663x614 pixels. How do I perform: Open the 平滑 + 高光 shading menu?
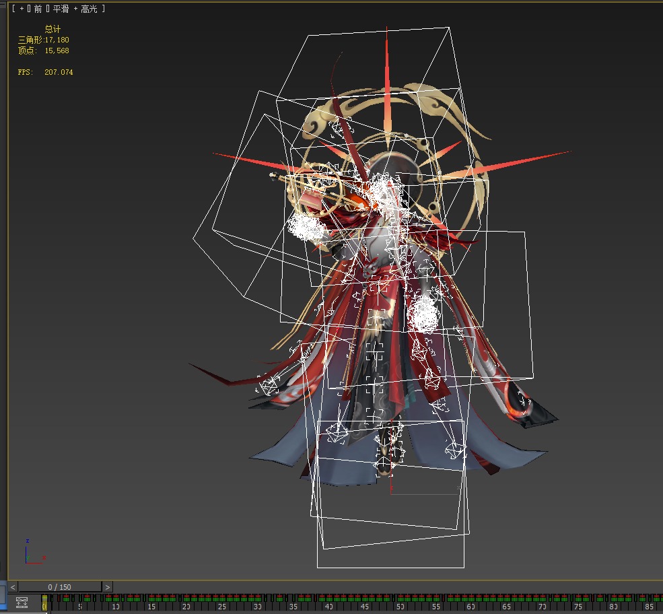click(x=75, y=9)
